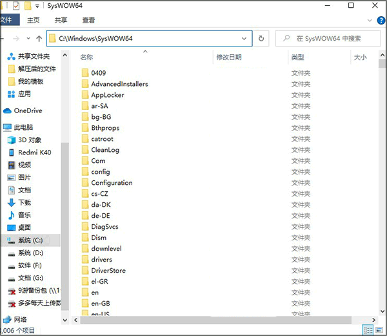Switch to the 主页 tab
Screen dimensions: 387x336
click(34, 20)
